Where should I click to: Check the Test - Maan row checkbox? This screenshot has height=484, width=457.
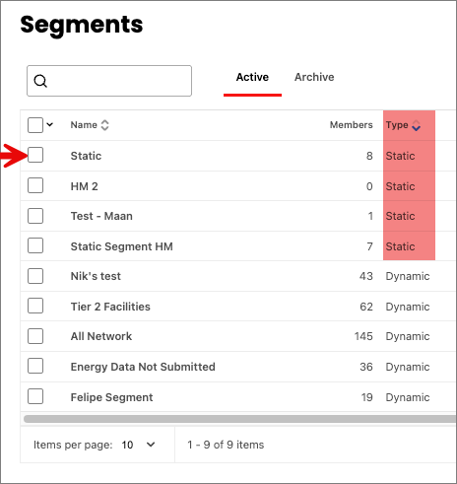point(35,216)
